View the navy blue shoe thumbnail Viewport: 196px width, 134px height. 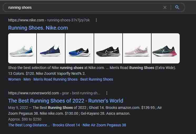(51, 48)
